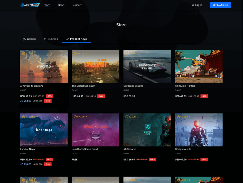Click timer clock icon on AB Shooter card
The height and width of the screenshot is (183, 243).
[127, 117]
